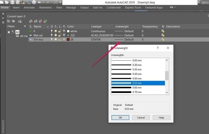This screenshot has height=134, width=209.
Task: Select 0.70 mm in the Lineweights list
Action: click(138, 92)
